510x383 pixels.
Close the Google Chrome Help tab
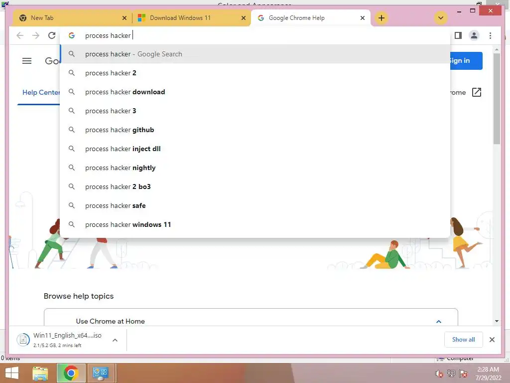[x=363, y=18]
